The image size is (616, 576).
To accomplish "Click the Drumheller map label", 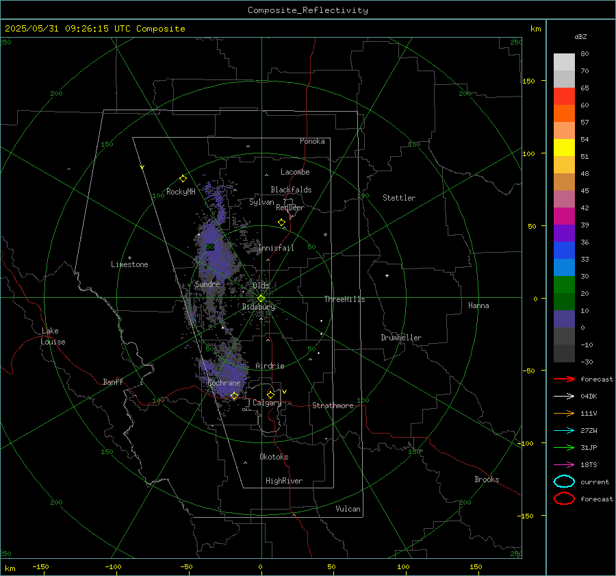I will [x=401, y=338].
